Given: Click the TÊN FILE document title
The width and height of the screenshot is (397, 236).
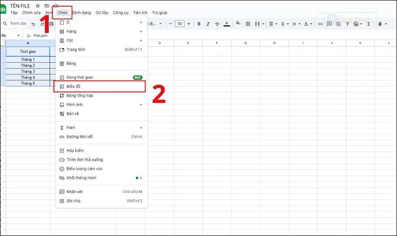Looking at the screenshot, I should (20, 6).
